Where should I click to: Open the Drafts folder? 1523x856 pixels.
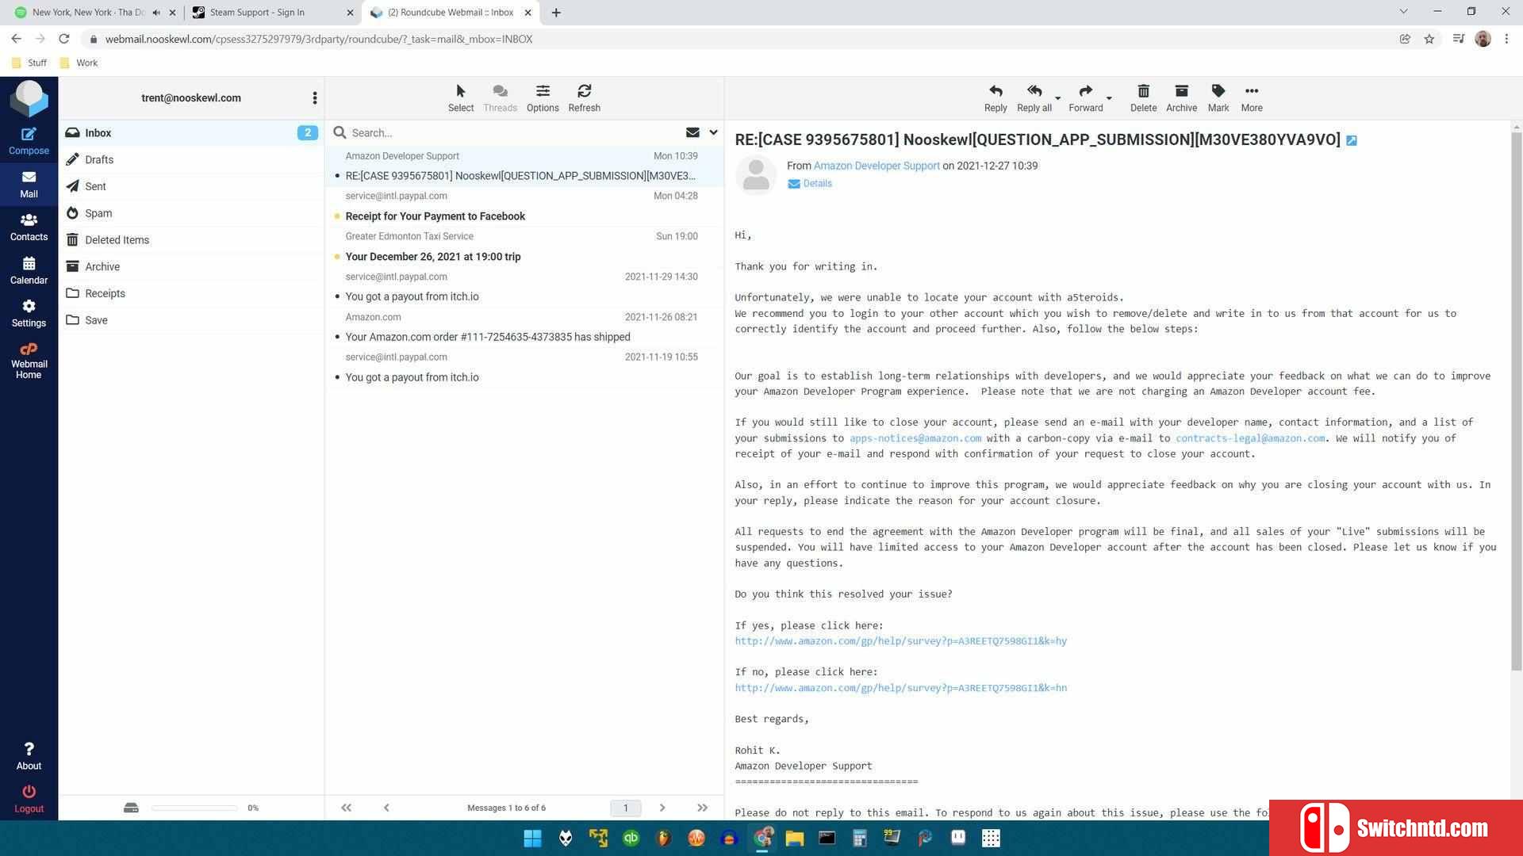pos(191,159)
